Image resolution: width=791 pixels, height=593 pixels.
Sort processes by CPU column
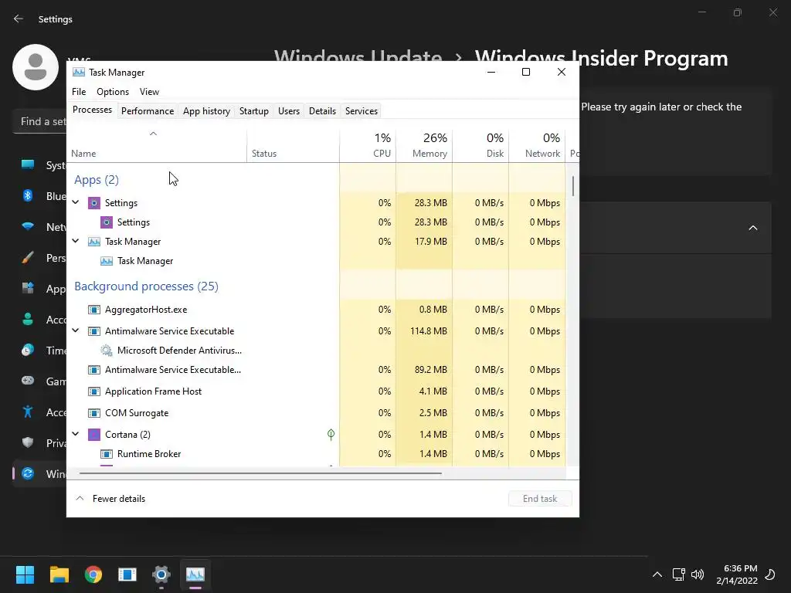[x=368, y=145]
